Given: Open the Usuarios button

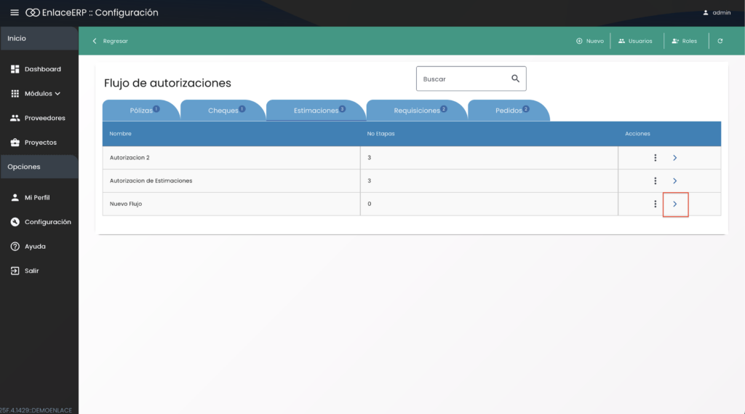Looking at the screenshot, I should (635, 41).
